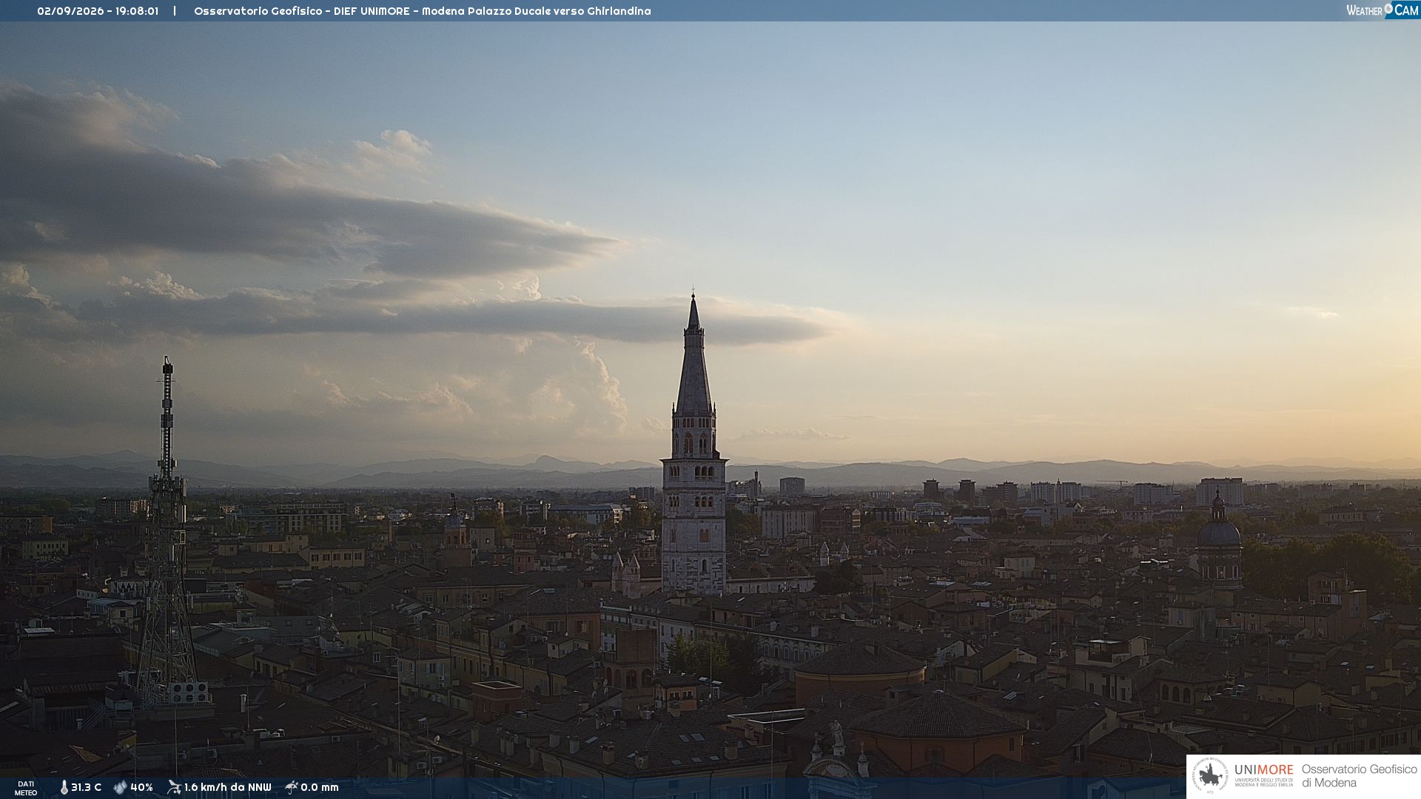Click the domed church on the right
The width and height of the screenshot is (1421, 799).
coord(1218,540)
